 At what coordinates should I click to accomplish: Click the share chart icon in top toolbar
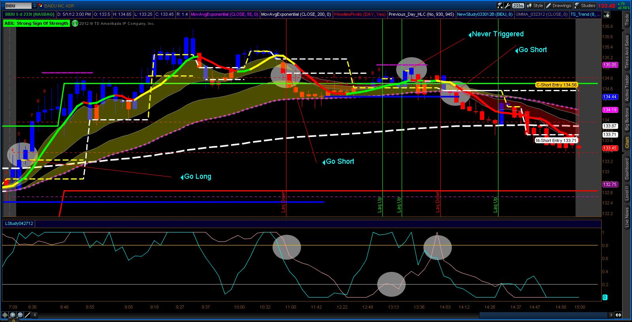click(500, 6)
